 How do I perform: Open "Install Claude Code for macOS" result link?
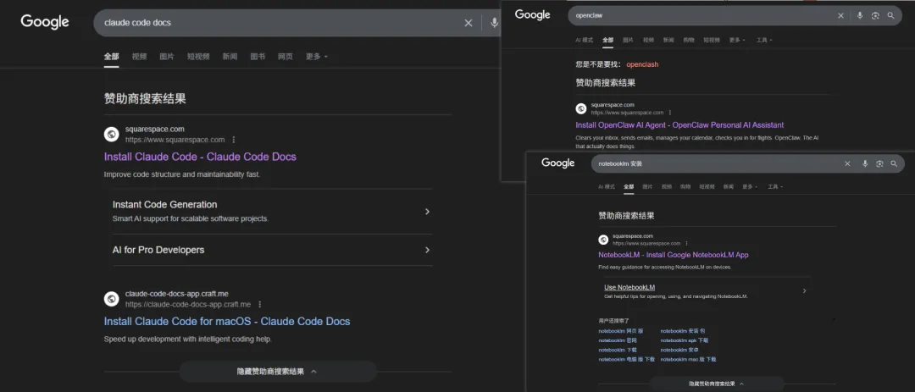226,322
